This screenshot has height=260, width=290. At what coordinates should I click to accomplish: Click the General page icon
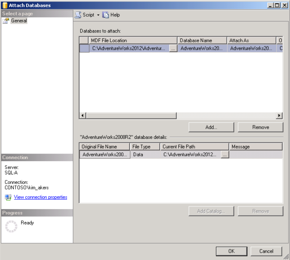6,21
